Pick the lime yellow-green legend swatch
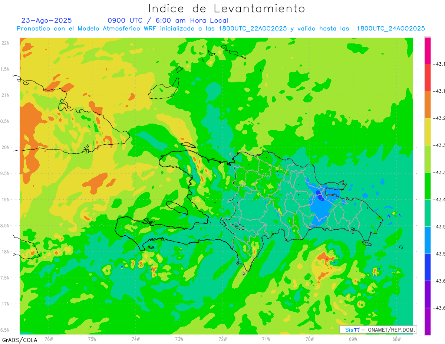The width and height of the screenshot is (445, 344). click(x=428, y=159)
